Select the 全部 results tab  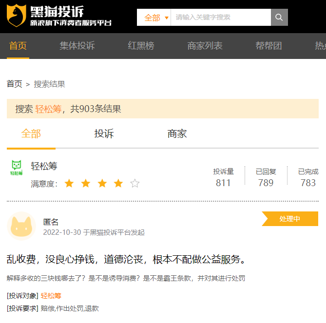tap(31, 133)
